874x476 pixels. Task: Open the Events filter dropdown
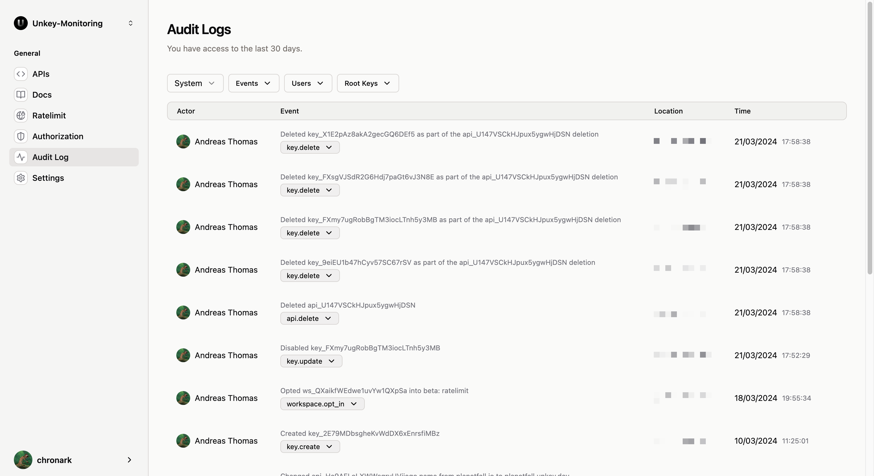253,83
